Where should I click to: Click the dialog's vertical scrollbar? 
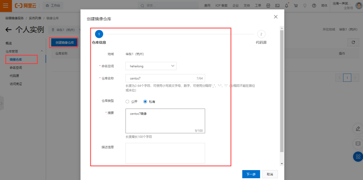coord(282,88)
